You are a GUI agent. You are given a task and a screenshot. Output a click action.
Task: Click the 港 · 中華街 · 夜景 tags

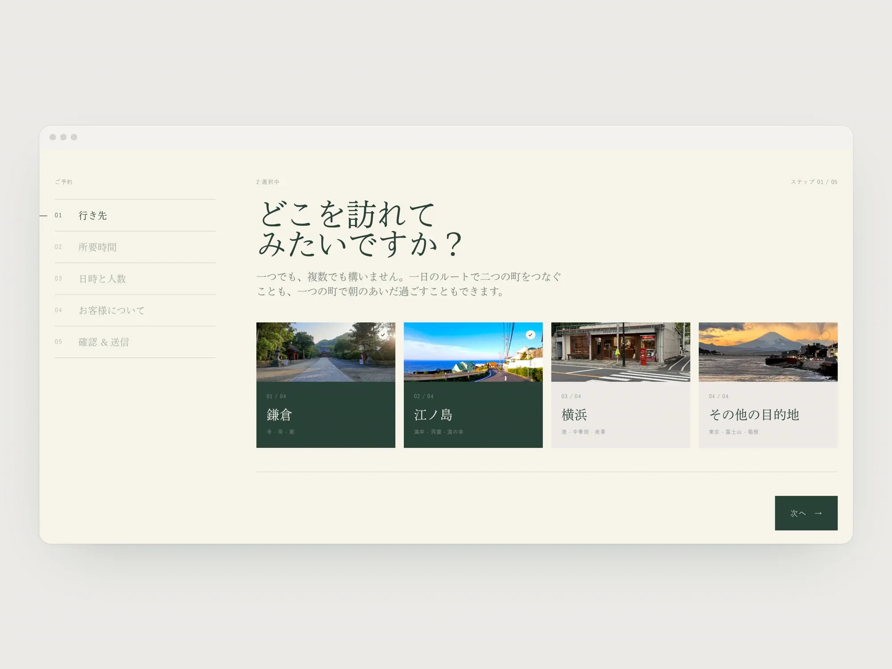(x=583, y=432)
